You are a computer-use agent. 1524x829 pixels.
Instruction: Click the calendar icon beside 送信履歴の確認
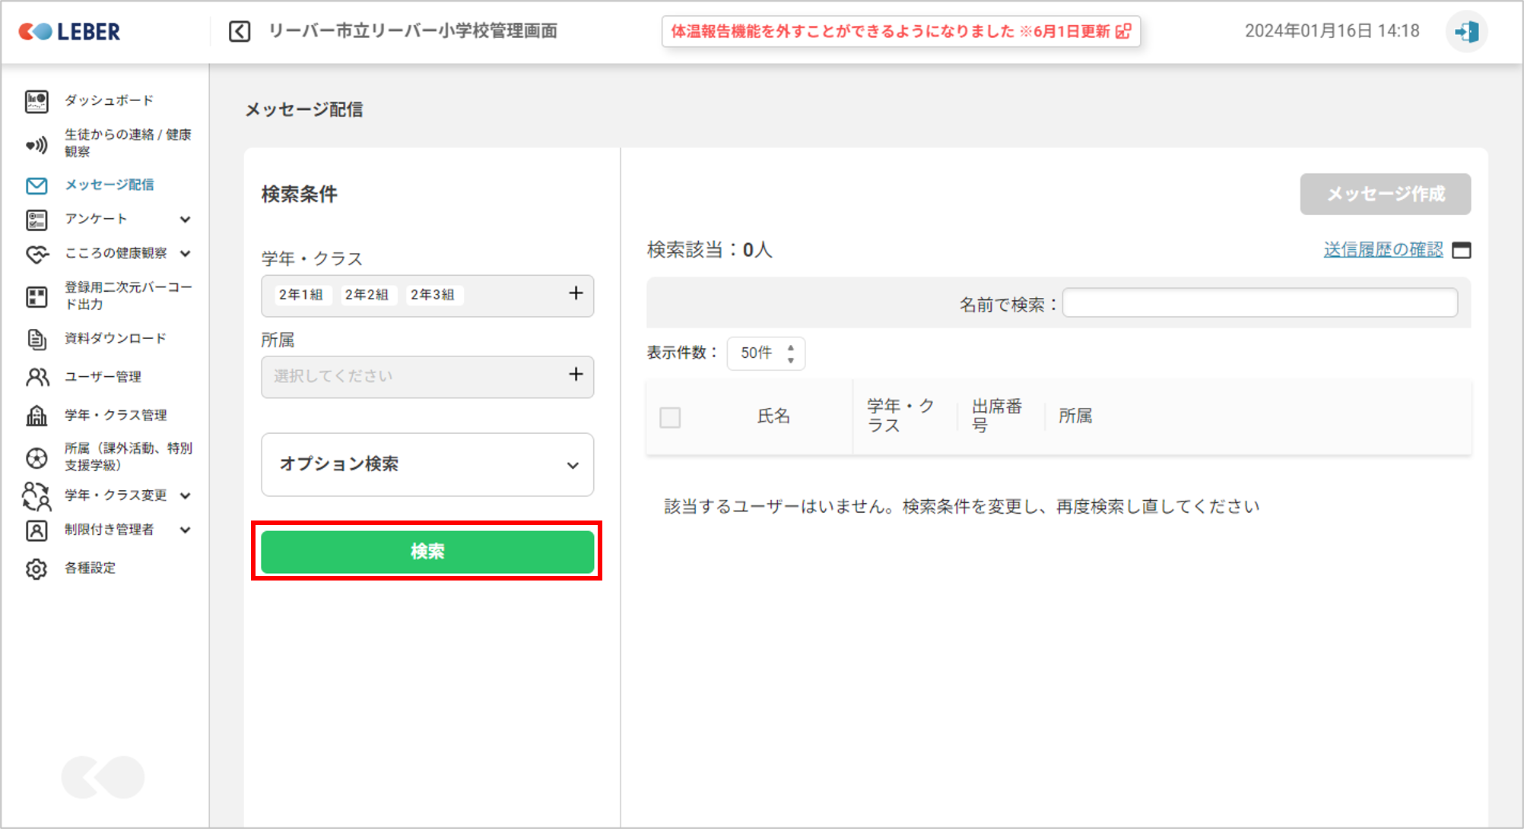[1461, 250]
